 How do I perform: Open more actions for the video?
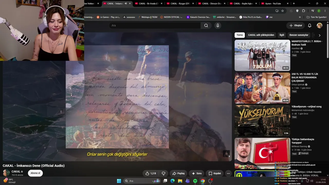point(228,173)
